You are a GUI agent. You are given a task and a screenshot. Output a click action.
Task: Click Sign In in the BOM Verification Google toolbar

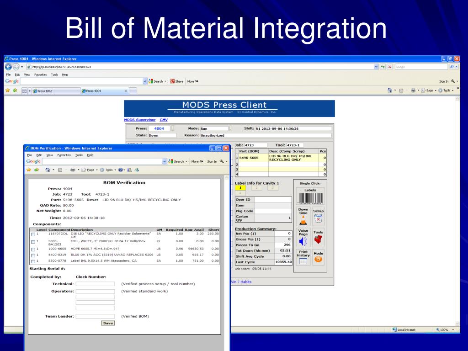point(212,161)
